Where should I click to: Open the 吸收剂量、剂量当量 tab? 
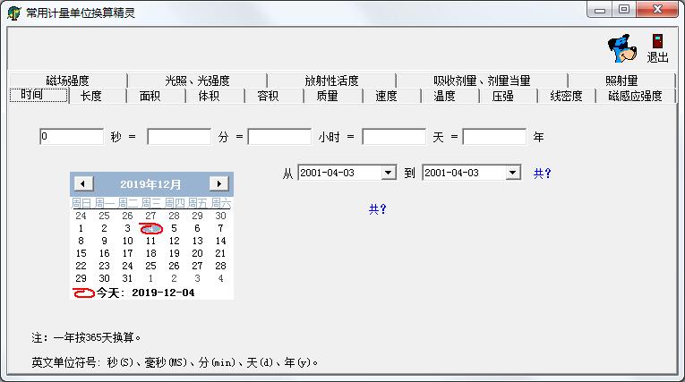click(x=482, y=81)
